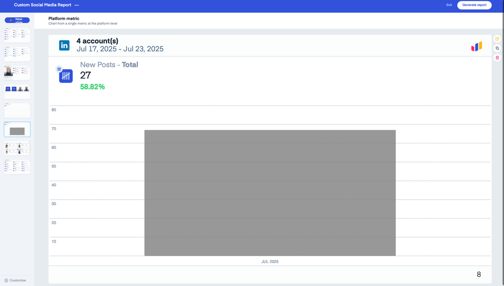Click the page number 8
504x286 pixels.
coord(479,275)
